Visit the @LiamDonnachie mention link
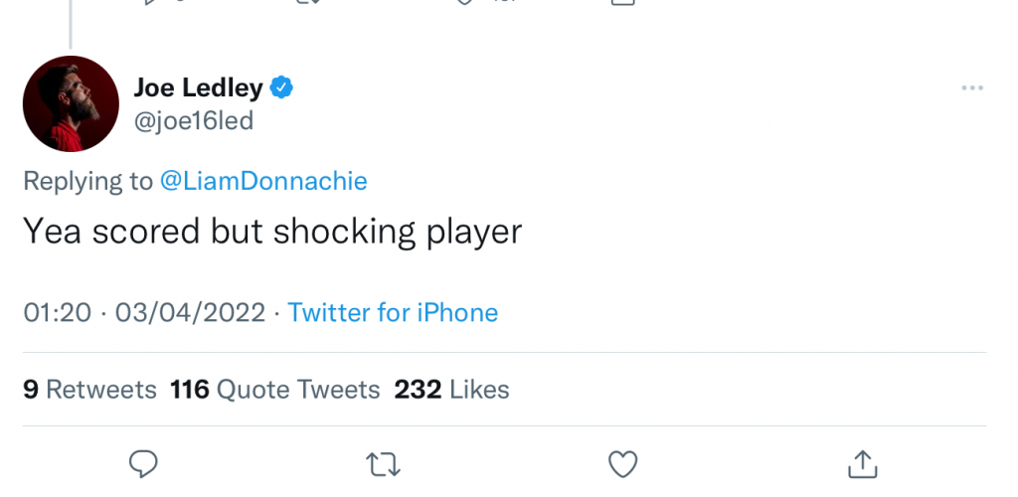This screenshot has width=1018, height=497. 263,181
